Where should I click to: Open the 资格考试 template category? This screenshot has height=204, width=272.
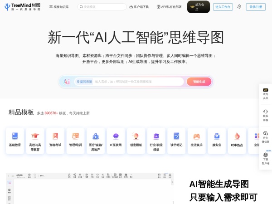(55, 136)
